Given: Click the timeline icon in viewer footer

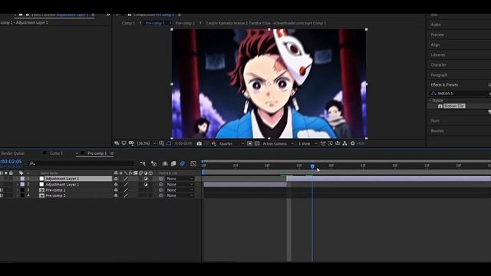Looking at the screenshot, I should click(338, 143).
